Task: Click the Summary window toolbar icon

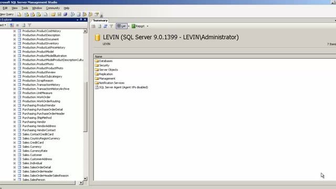Action: click(79, 14)
